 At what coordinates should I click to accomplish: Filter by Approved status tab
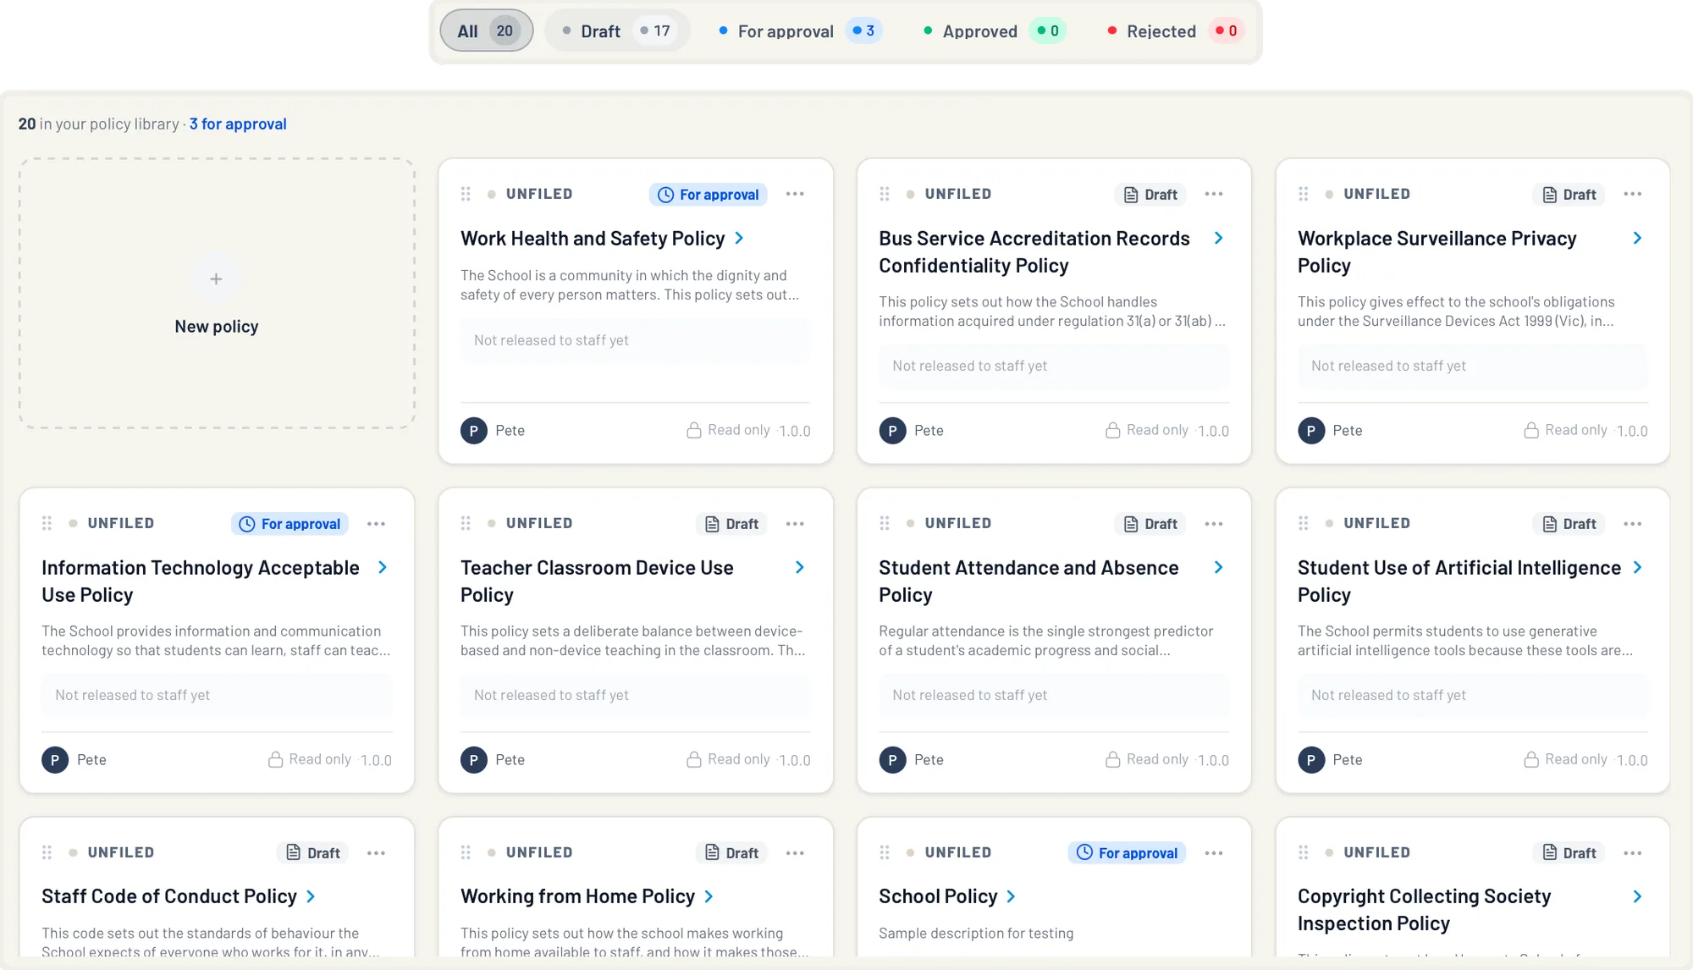994,31
